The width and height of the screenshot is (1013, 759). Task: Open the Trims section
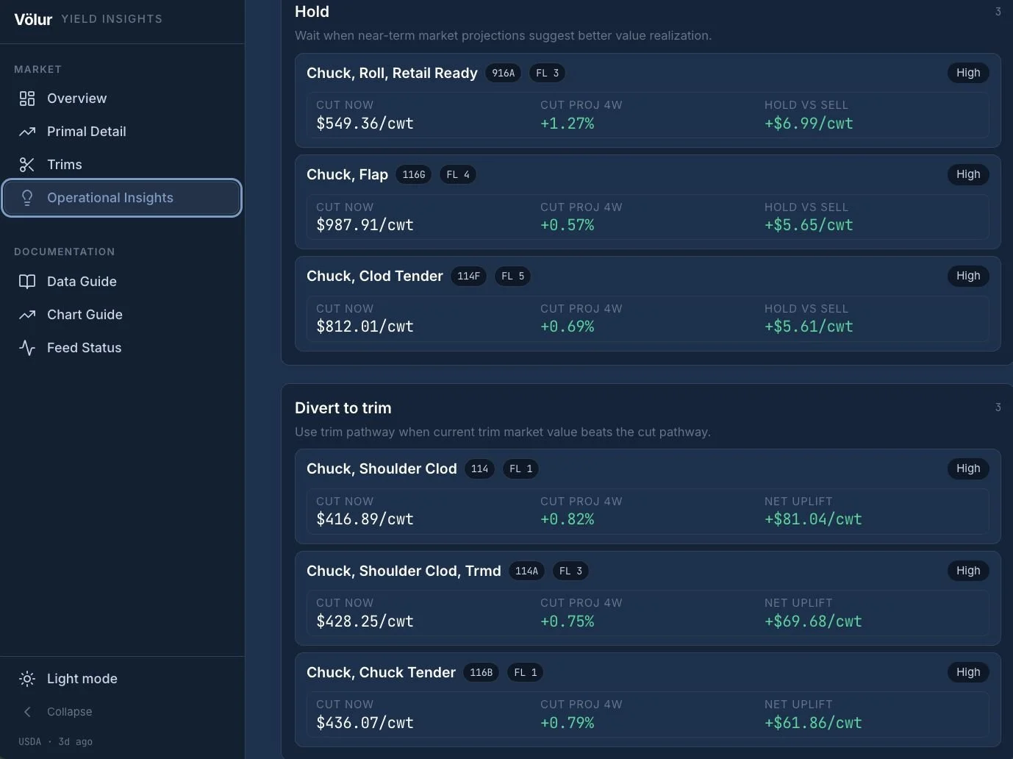[122, 165]
